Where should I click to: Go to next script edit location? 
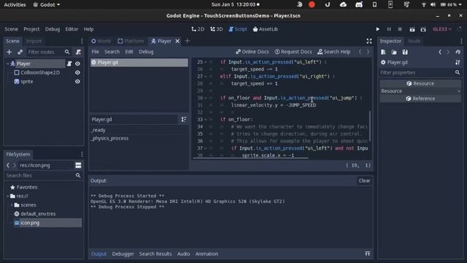pyautogui.click(x=368, y=52)
